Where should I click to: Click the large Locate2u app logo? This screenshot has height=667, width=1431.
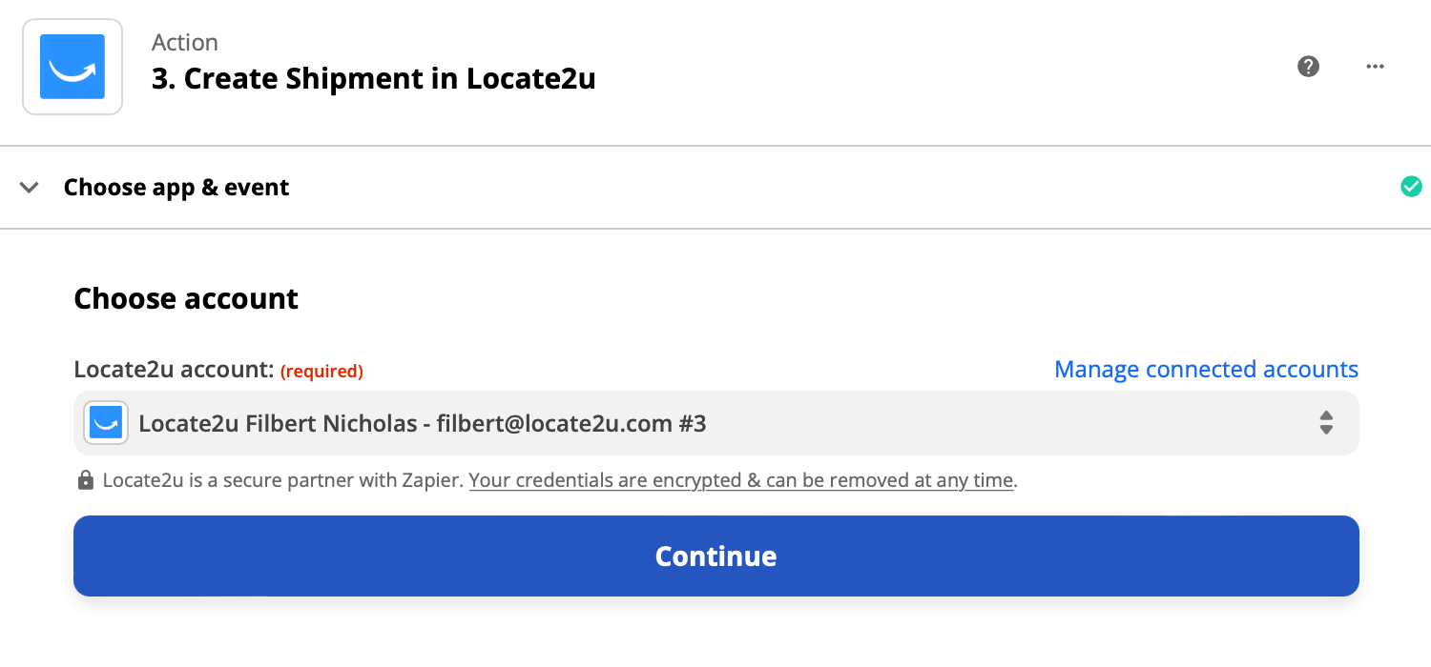point(73,67)
